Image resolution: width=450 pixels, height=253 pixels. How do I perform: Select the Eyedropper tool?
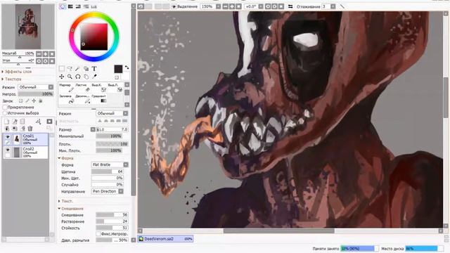pyautogui.click(x=94, y=77)
